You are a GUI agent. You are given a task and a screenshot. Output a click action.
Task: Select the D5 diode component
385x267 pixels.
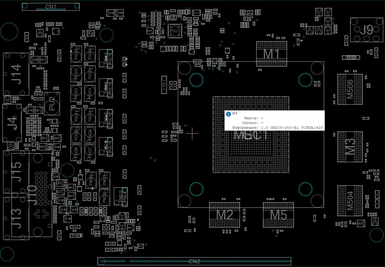pyautogui.click(x=375, y=222)
